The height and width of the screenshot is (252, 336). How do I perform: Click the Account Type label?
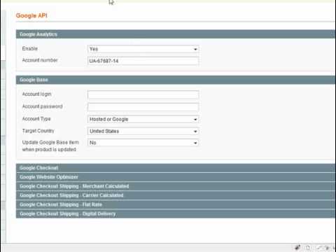(x=36, y=119)
